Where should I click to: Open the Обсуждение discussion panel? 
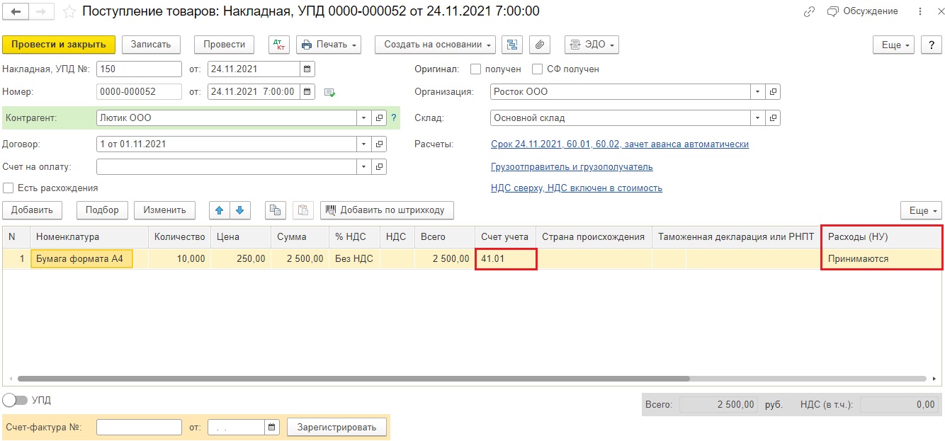(x=863, y=11)
